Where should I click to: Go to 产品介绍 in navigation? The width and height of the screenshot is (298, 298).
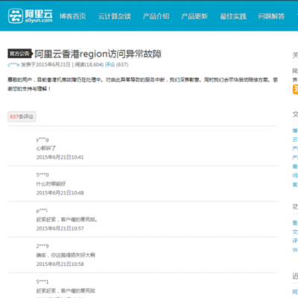click(156, 16)
